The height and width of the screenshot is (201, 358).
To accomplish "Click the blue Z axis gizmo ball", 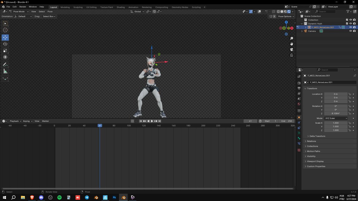I will coord(286,22).
